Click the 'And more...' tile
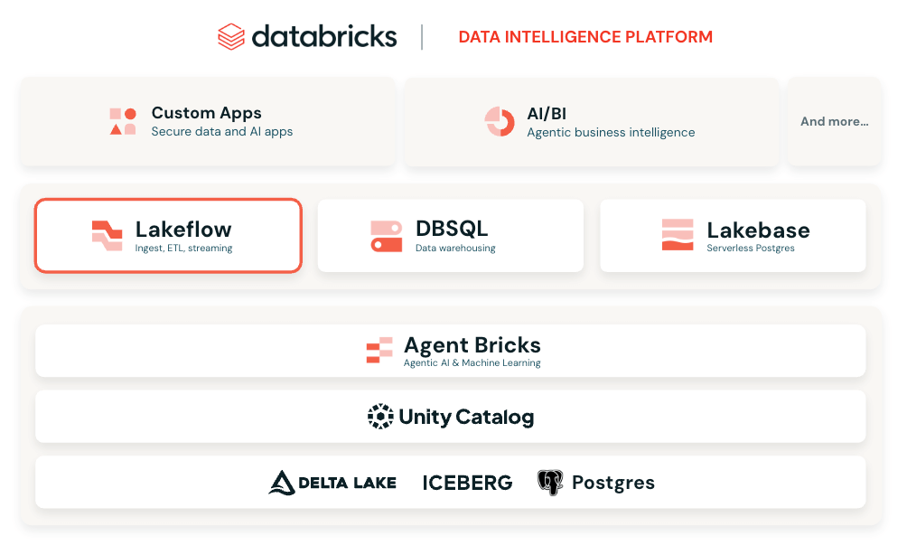Screen dimensions: 907x545 [834, 122]
